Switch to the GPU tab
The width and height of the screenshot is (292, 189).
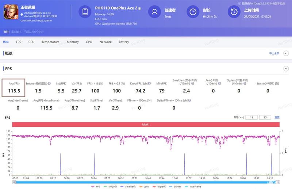click(89, 42)
